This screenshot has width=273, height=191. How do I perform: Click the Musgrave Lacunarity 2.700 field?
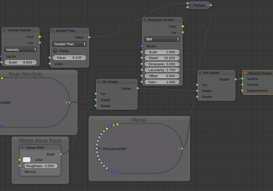[x=162, y=70]
